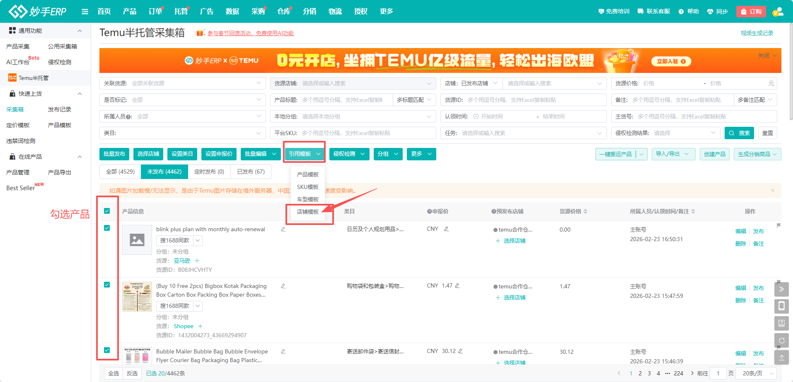The image size is (793, 382).
Task: Expand the 批量编辑 dropdown button
Action: point(260,154)
